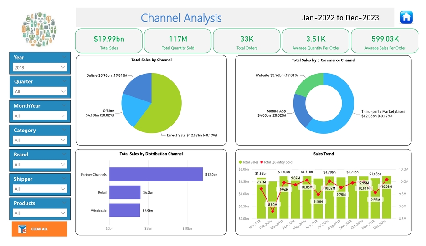Open the Year dropdown showing 2018
Viewport: 426px width, 246px height.
click(40, 67)
